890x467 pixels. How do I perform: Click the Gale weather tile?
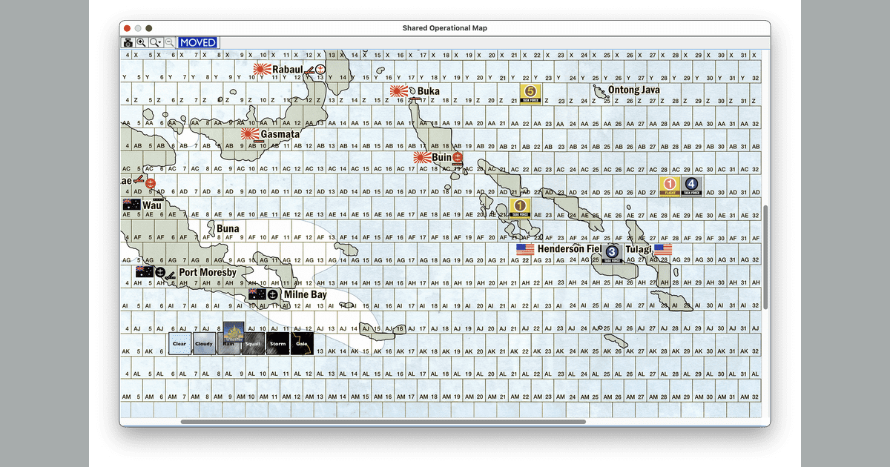click(302, 343)
